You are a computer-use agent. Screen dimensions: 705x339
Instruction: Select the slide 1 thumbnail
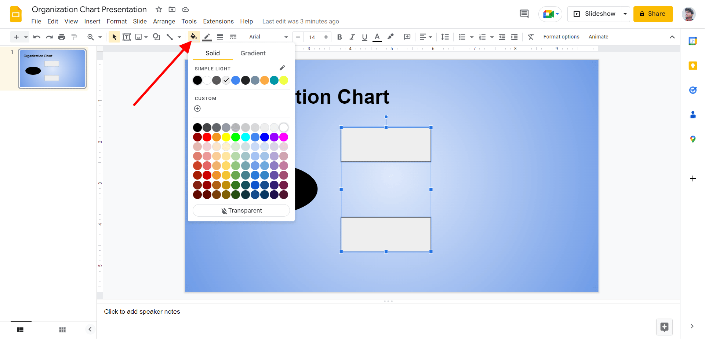52,69
